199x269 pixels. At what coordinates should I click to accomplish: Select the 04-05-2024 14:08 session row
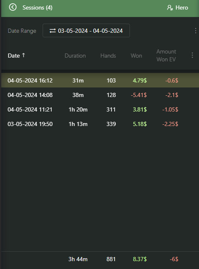coord(100,95)
